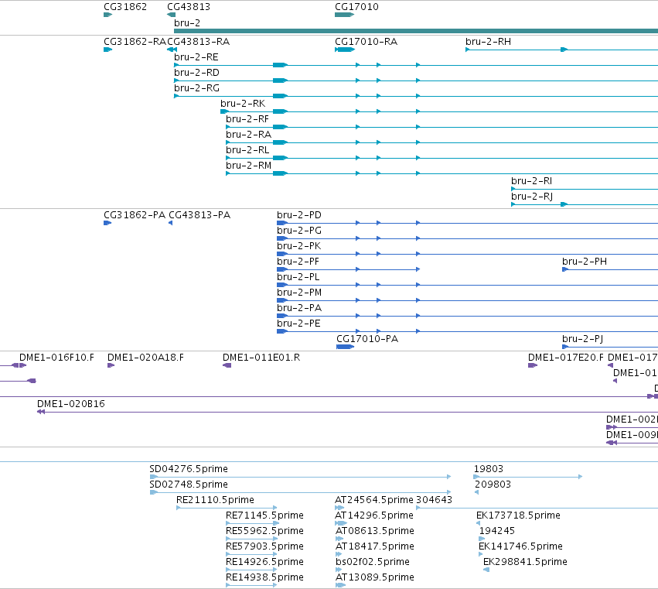Click the bru-2-RI transcript label
Viewport: 658px width, 589px height.
tap(531, 181)
